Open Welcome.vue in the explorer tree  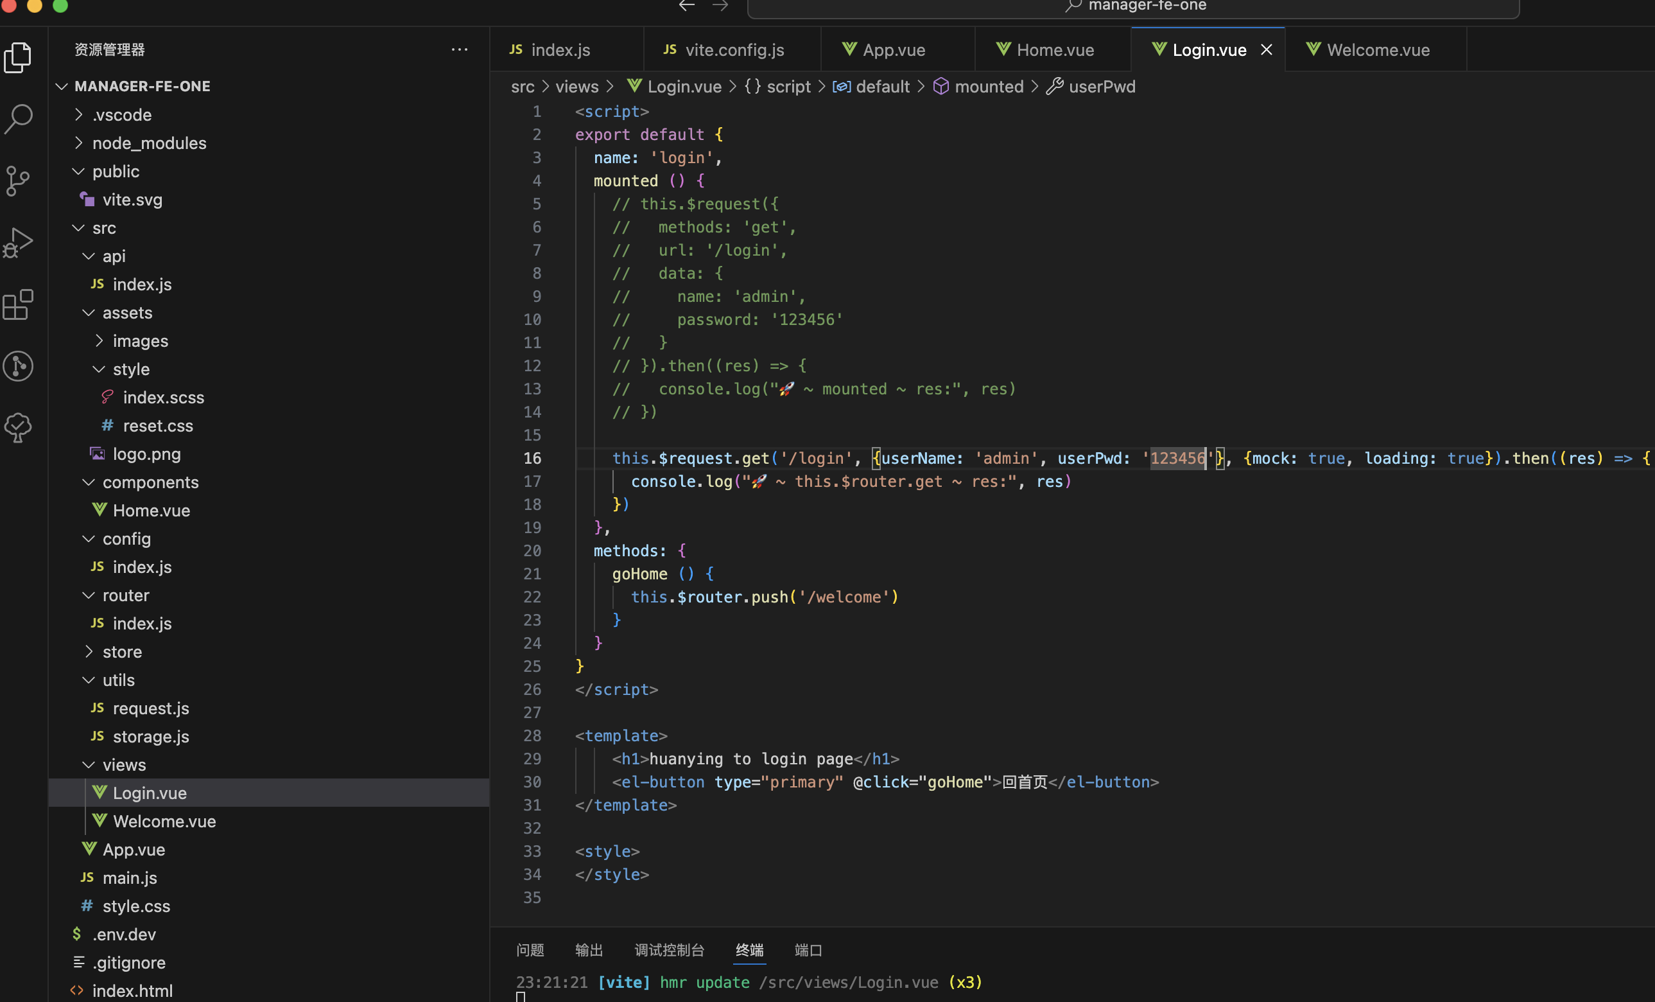(x=269, y=821)
